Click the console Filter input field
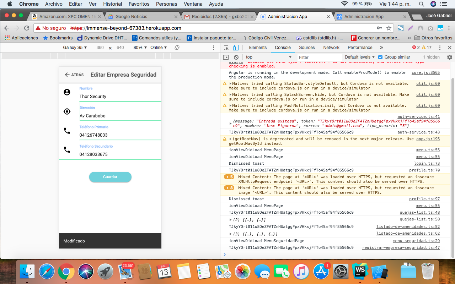The width and height of the screenshot is (455, 284). (x=319, y=57)
